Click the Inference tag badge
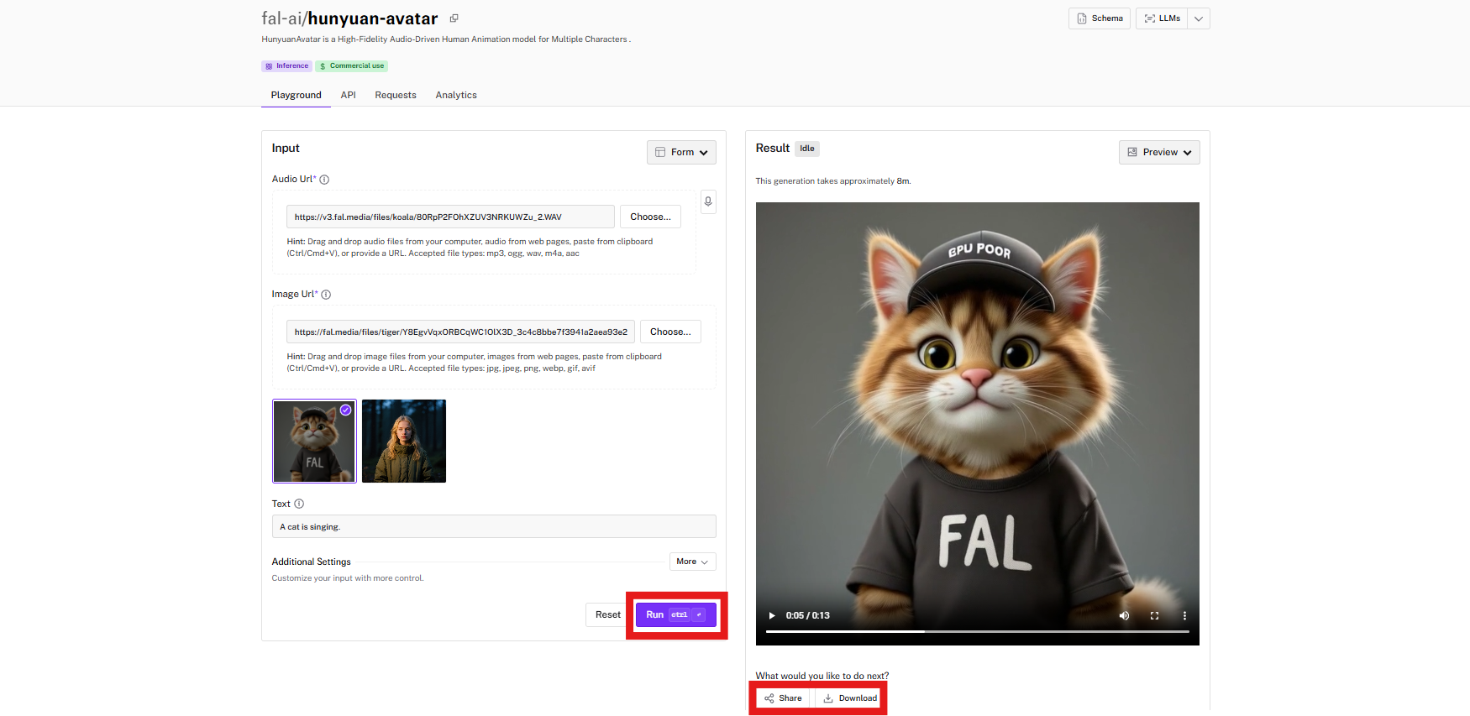The image size is (1470, 716). pos(286,65)
